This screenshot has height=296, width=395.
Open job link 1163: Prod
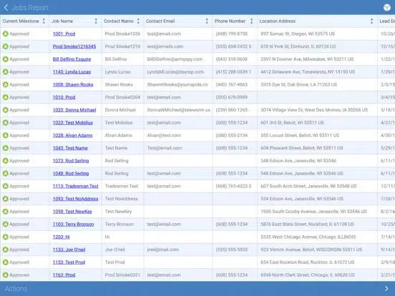pyautogui.click(x=64, y=275)
